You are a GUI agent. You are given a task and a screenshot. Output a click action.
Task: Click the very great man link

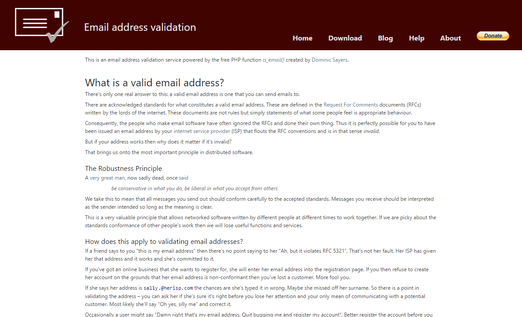point(107,178)
